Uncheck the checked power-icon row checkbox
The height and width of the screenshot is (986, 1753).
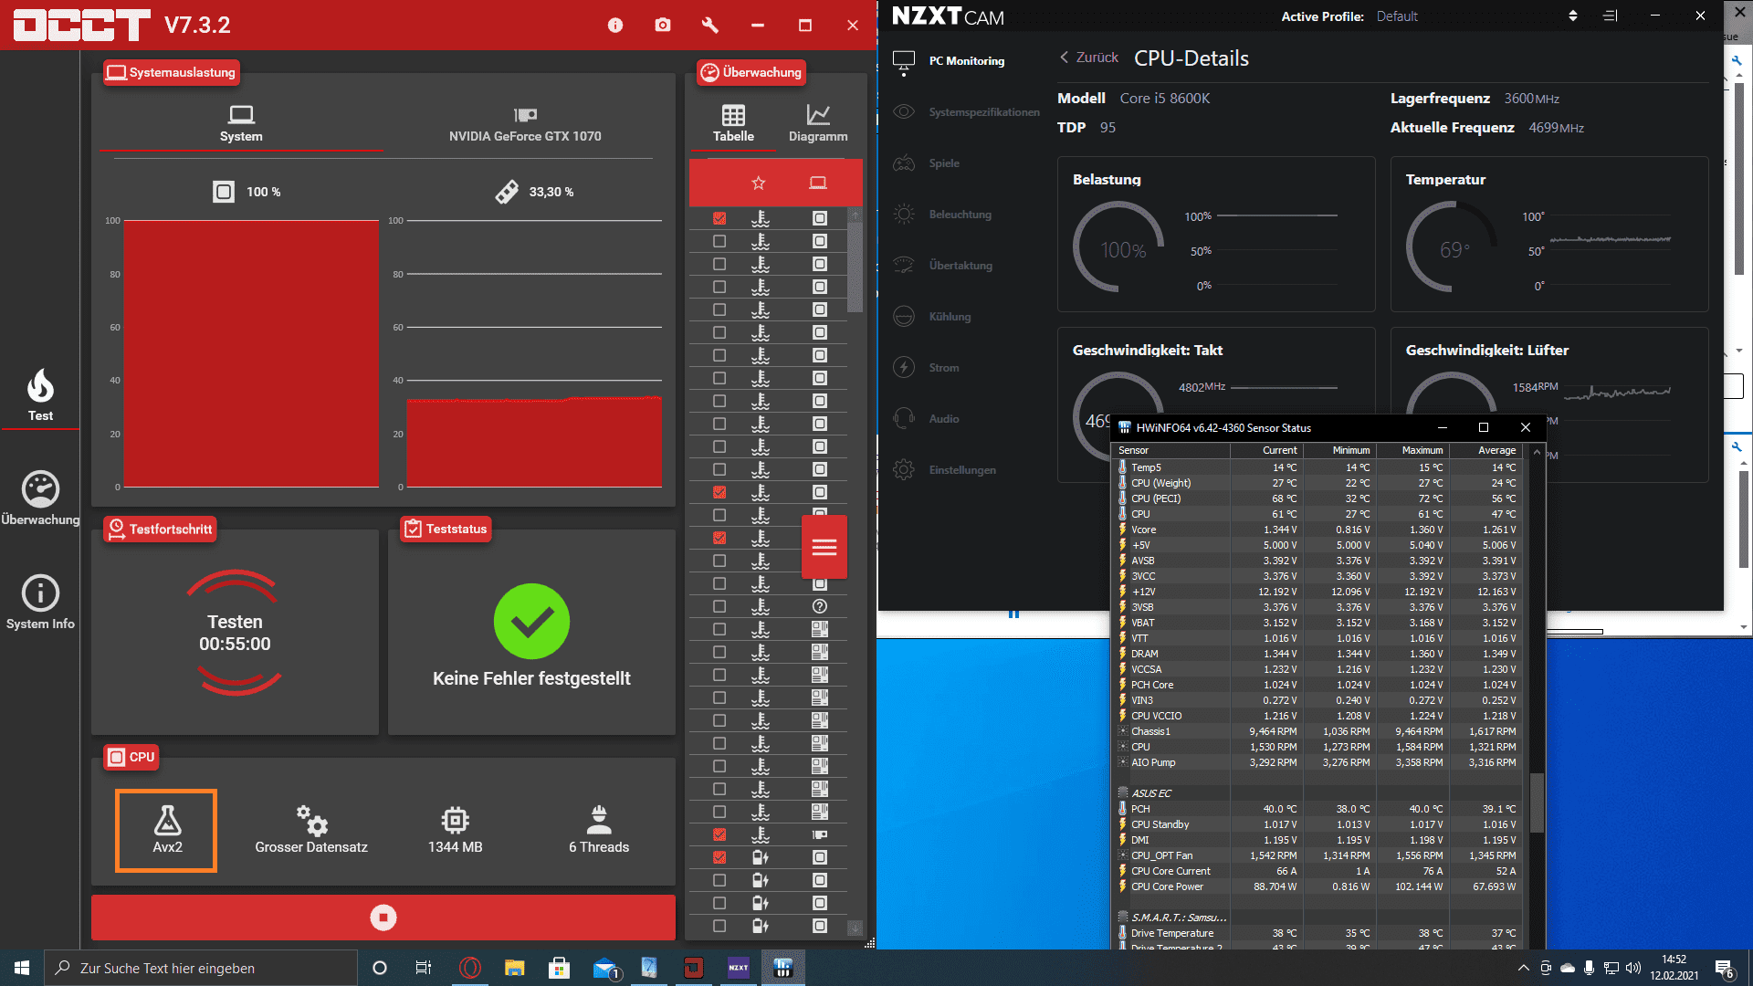pos(719,857)
